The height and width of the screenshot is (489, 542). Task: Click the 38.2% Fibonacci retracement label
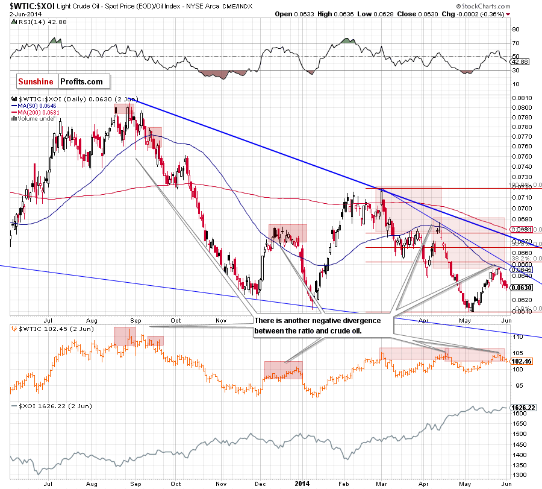click(526, 258)
